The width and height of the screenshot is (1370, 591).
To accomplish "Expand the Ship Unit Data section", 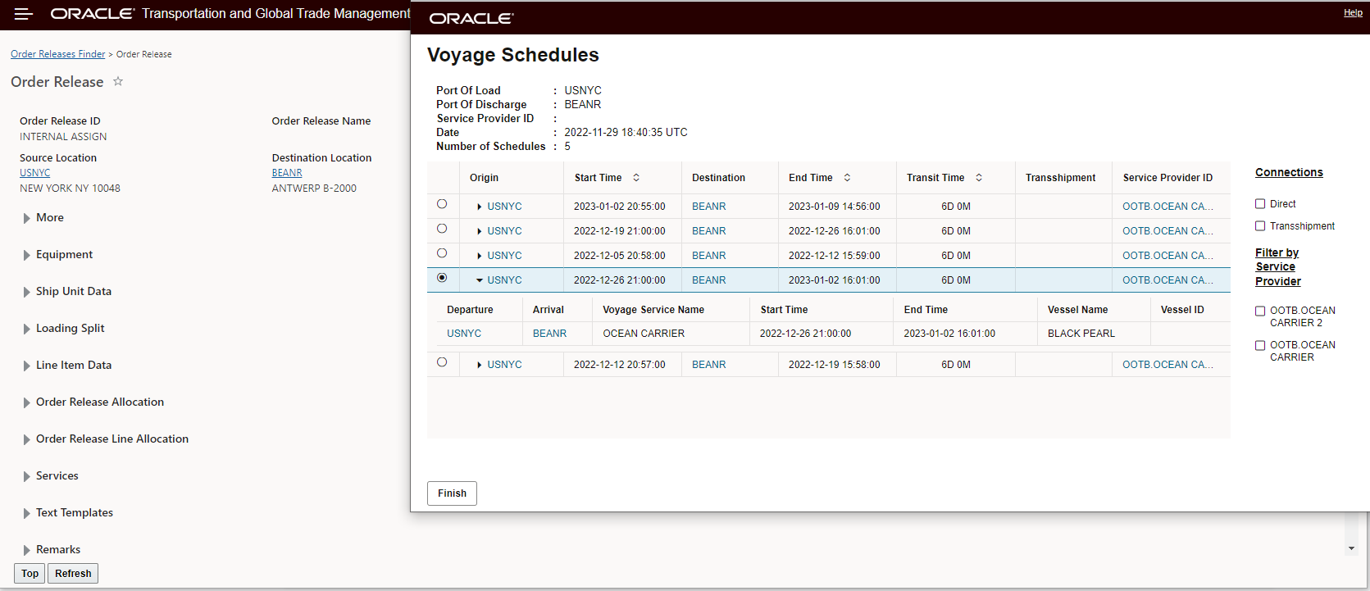I will (x=26, y=292).
